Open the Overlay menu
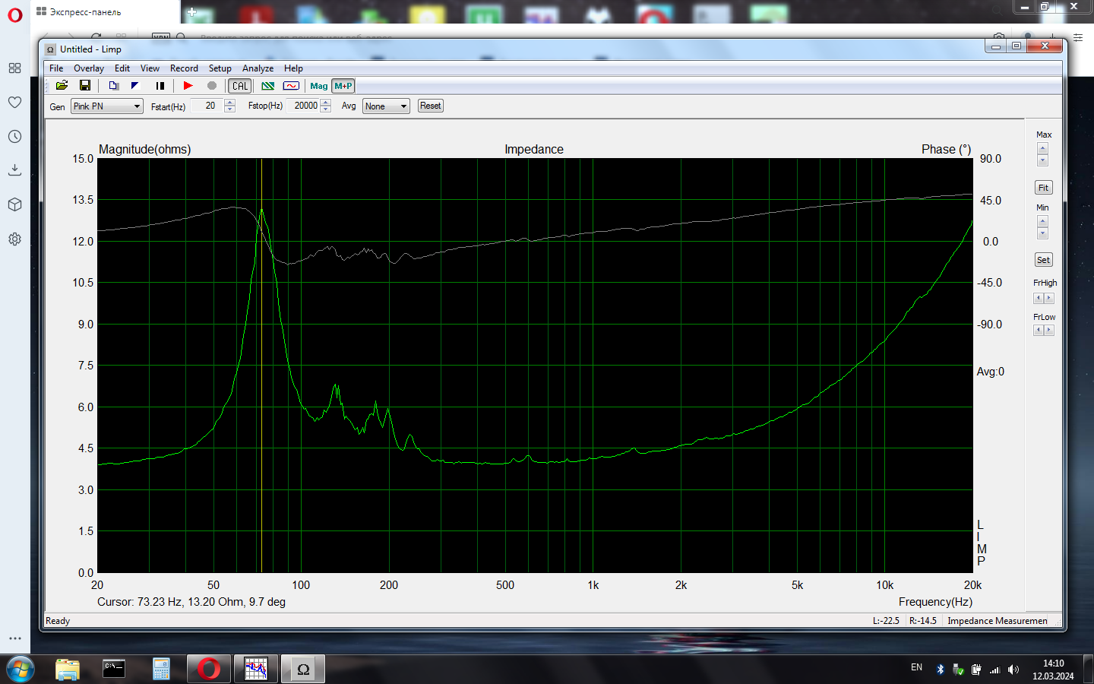 click(89, 68)
